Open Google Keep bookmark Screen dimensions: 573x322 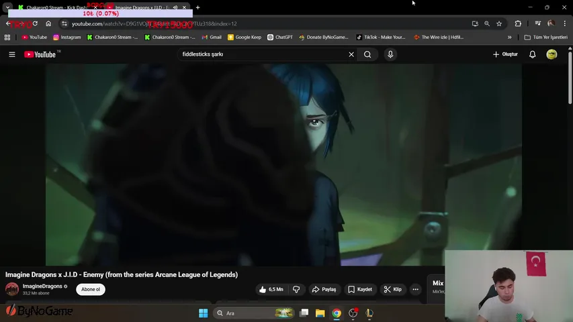[x=245, y=38]
